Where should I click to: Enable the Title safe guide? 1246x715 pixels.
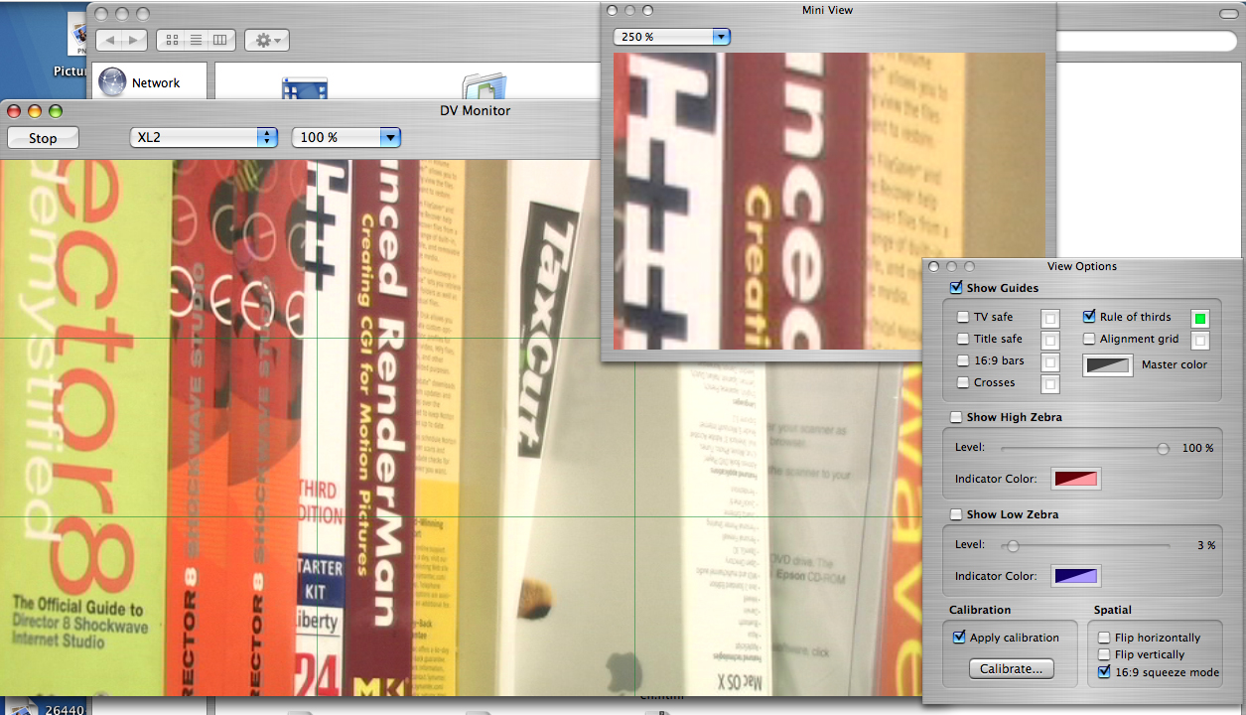click(963, 340)
